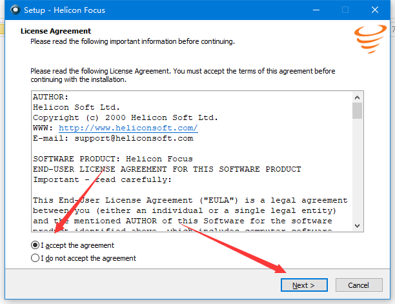
Task: Click the "License Agreement" heading
Action: point(56,31)
